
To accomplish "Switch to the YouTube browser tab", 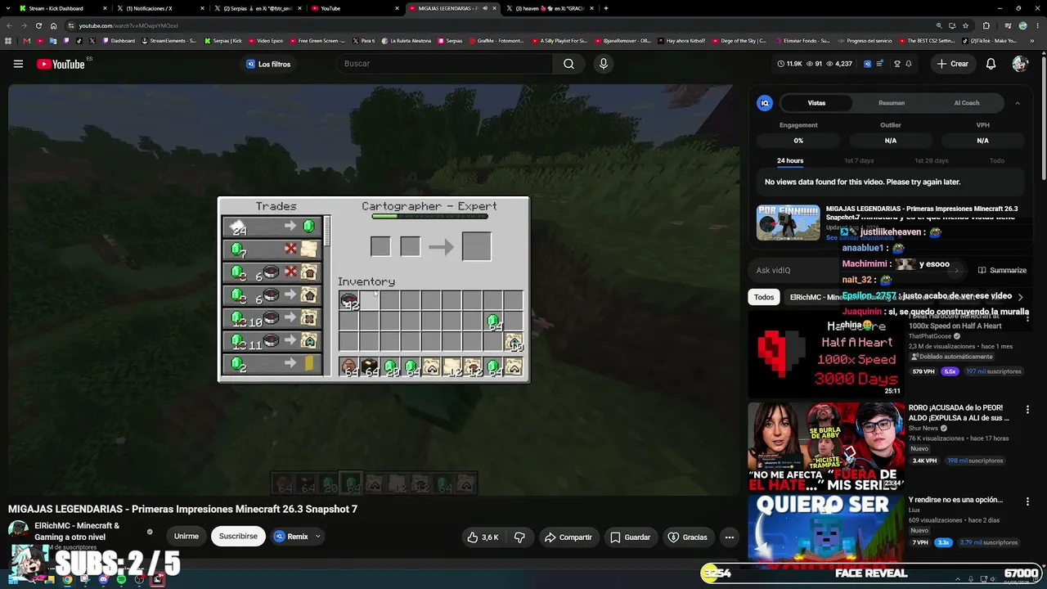I will [x=354, y=8].
